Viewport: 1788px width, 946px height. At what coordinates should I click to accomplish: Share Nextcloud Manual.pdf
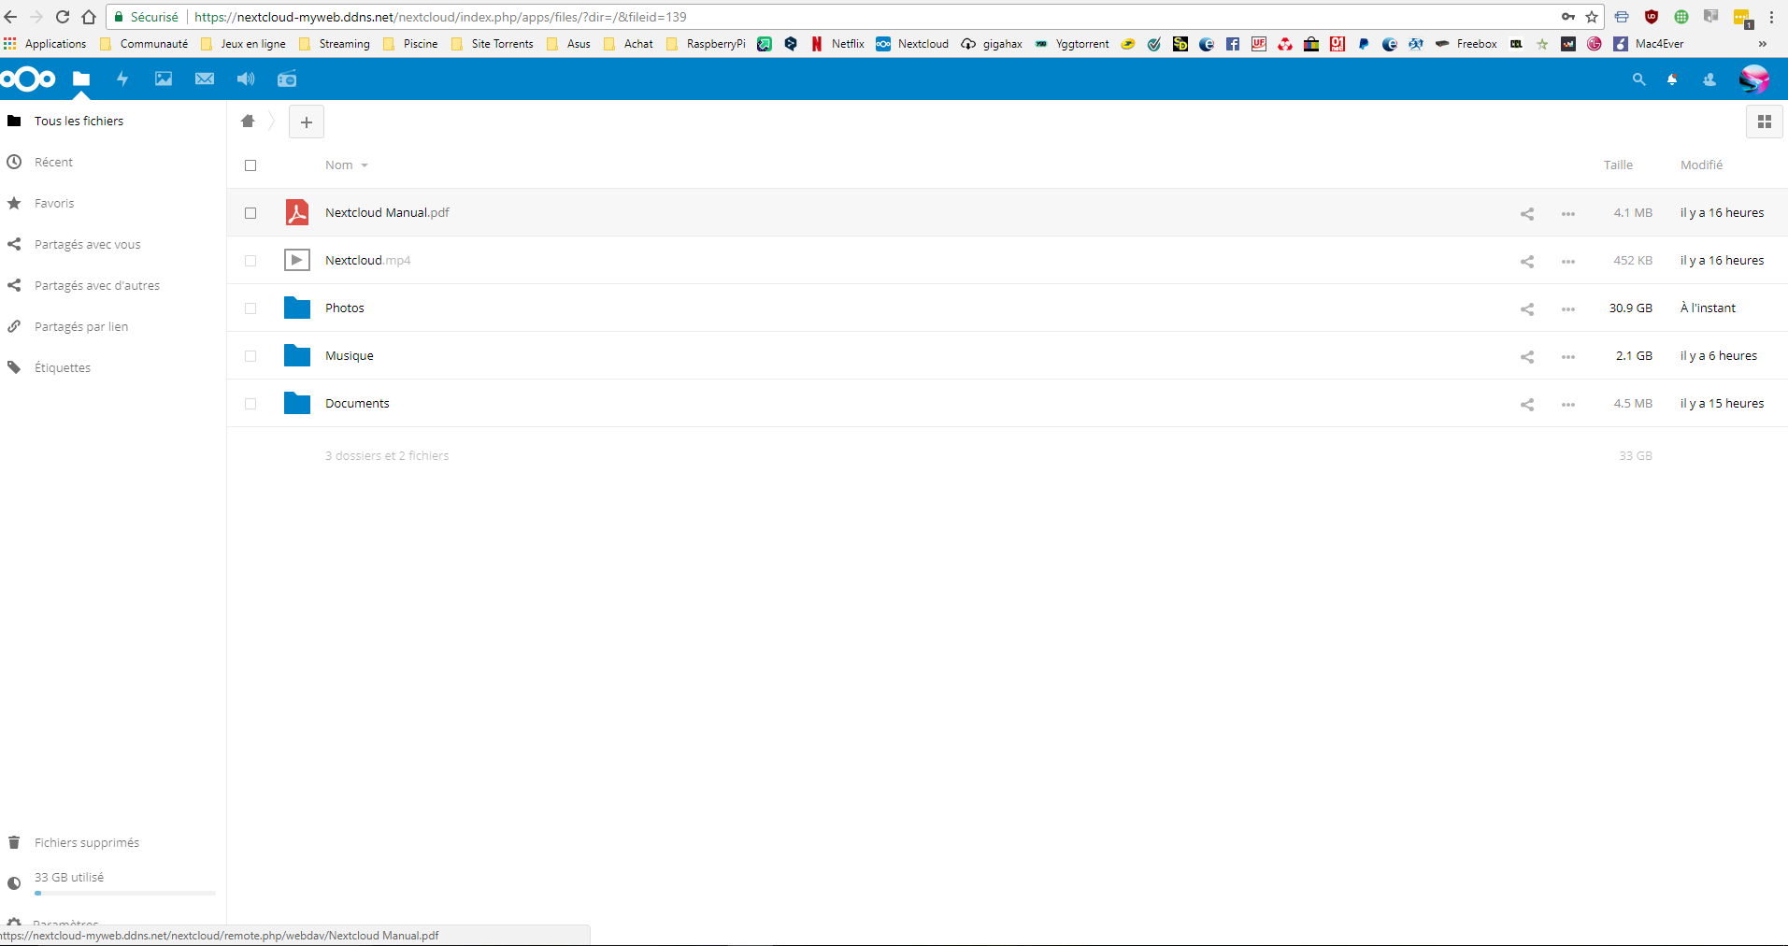pyautogui.click(x=1527, y=213)
